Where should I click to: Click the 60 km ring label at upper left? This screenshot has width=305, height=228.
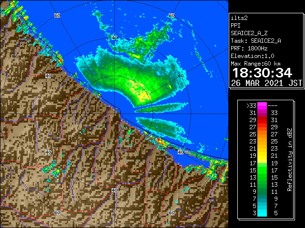pos(57,15)
